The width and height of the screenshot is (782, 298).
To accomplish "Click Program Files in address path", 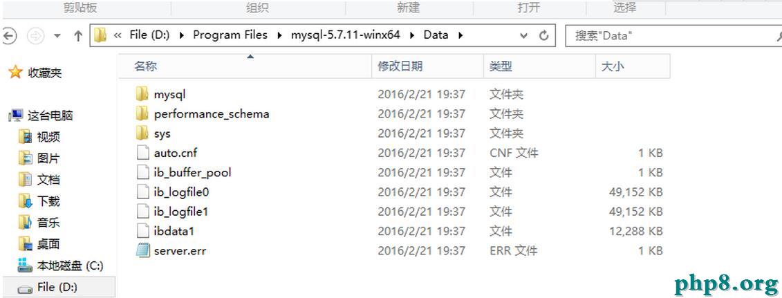I will pyautogui.click(x=230, y=35).
